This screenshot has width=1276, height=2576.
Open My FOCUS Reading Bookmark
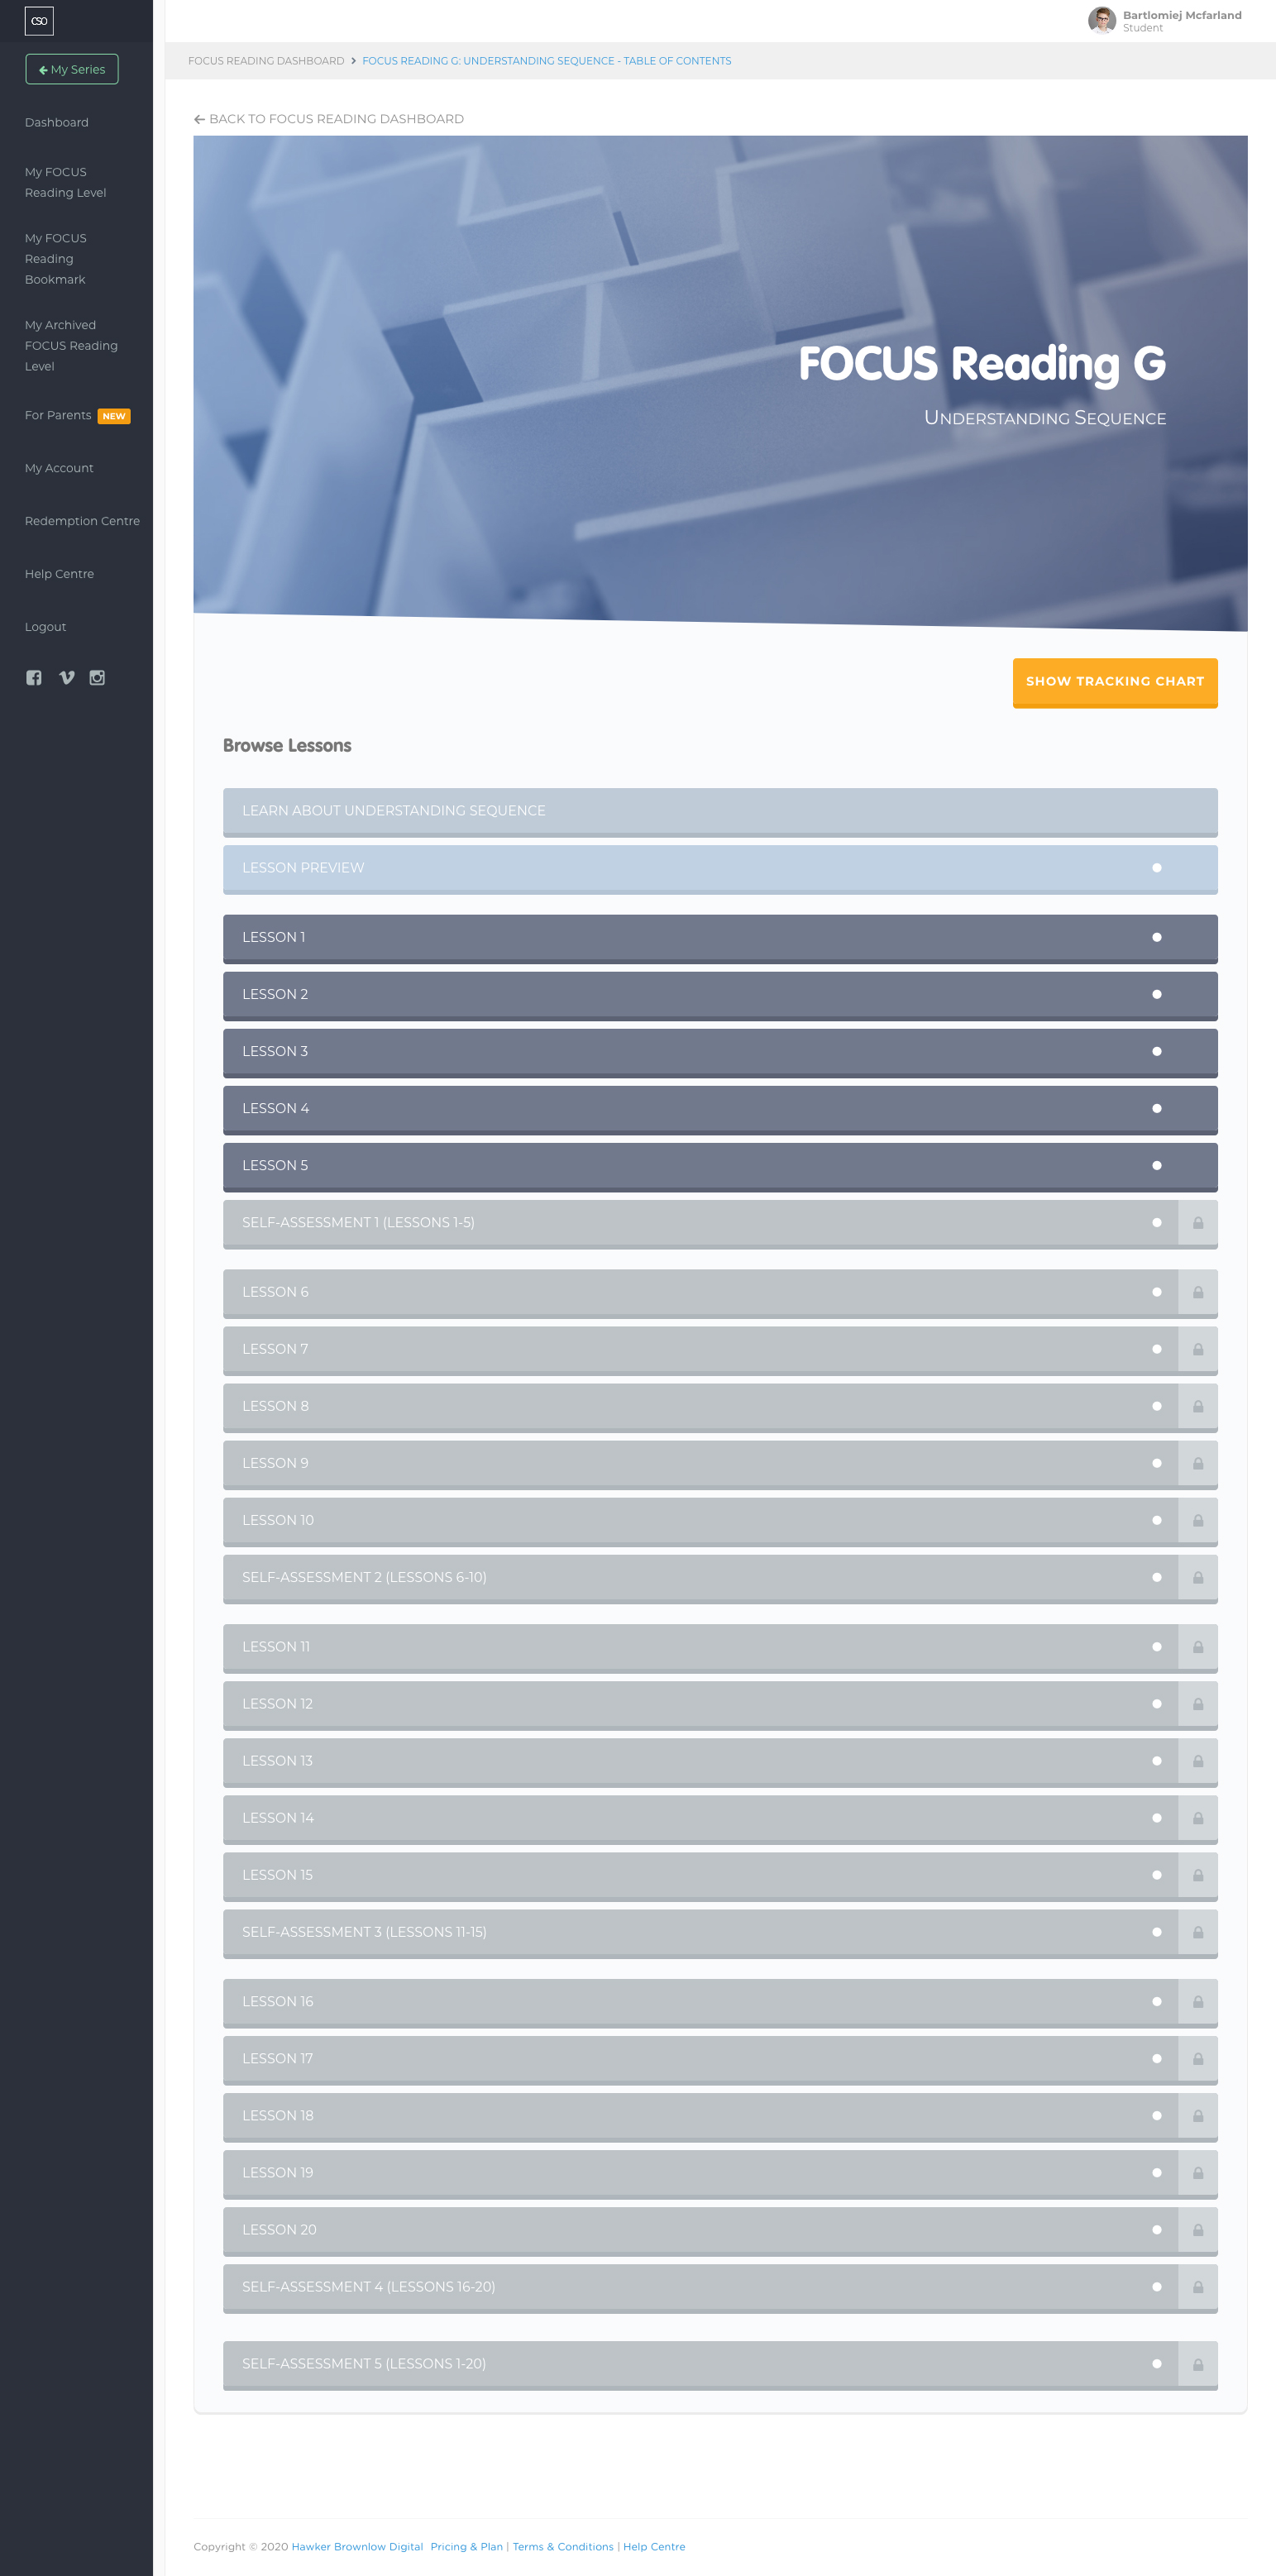point(56,259)
